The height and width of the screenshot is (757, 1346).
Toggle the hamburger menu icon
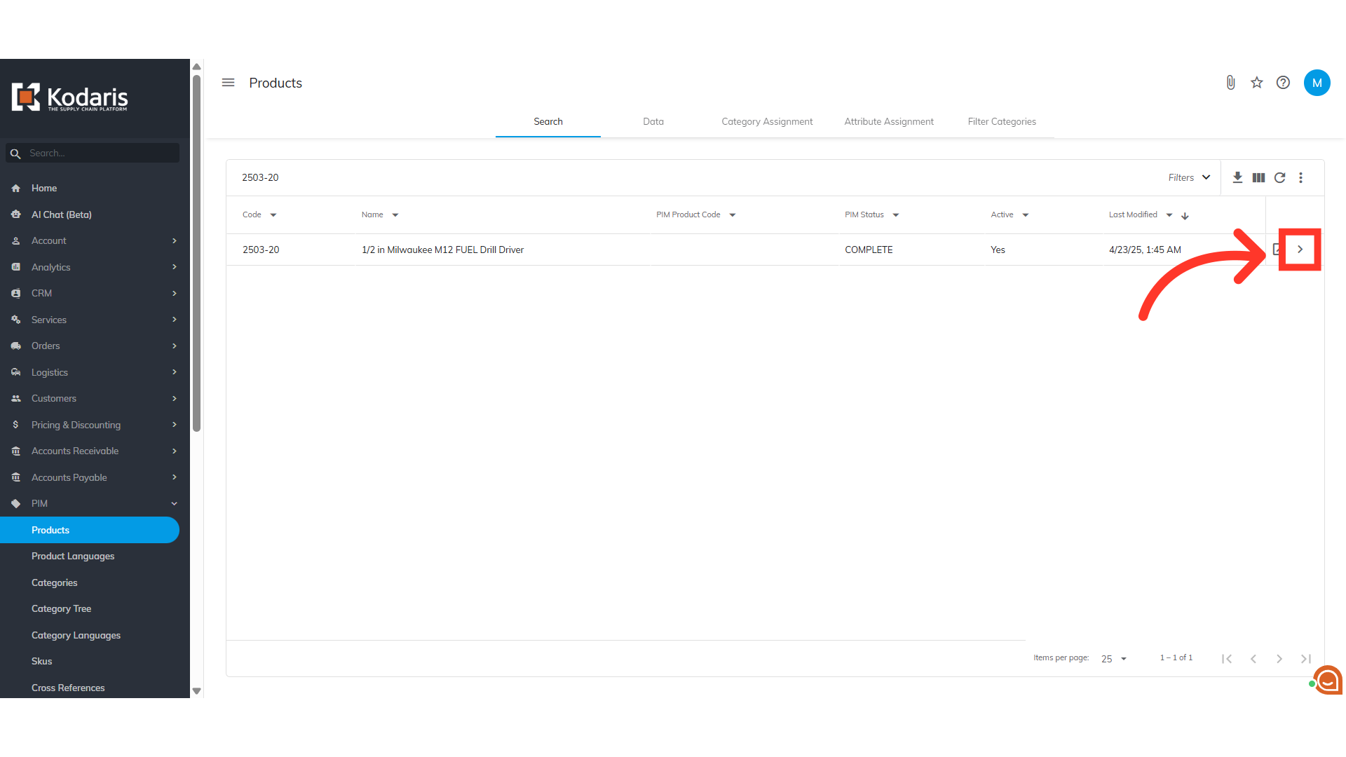[x=228, y=83]
